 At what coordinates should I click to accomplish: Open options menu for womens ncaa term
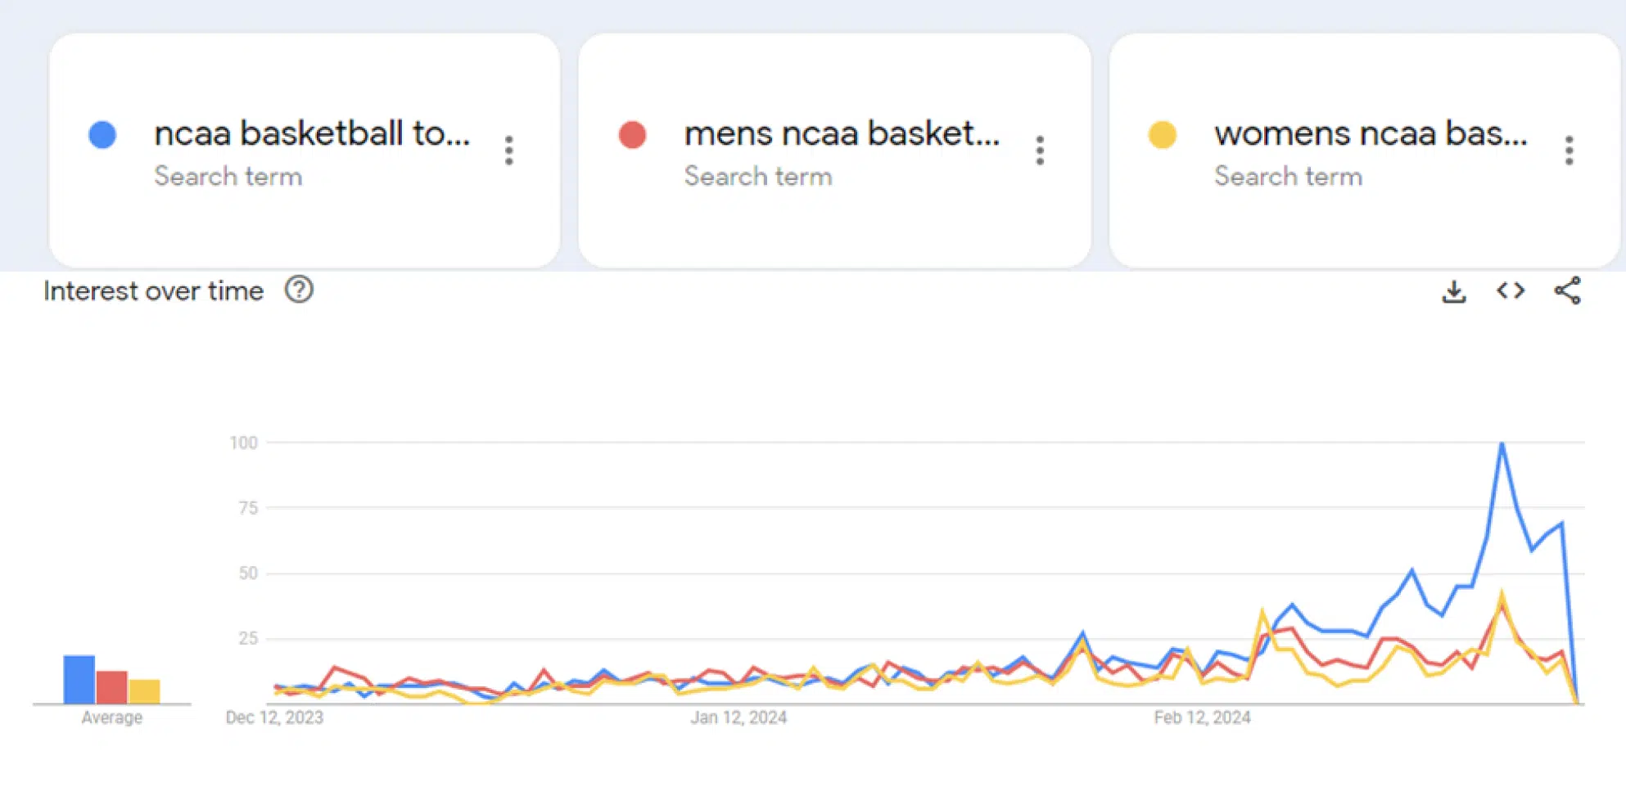click(1569, 151)
